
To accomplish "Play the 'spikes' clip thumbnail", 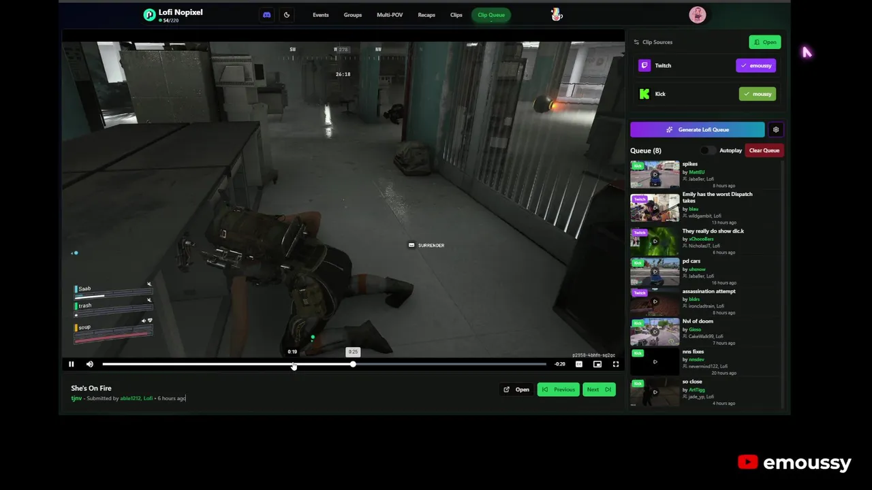I will click(x=655, y=174).
